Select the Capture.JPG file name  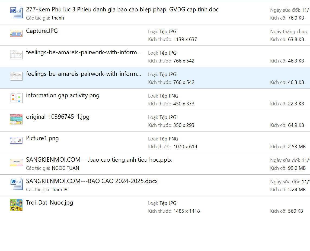(42, 31)
